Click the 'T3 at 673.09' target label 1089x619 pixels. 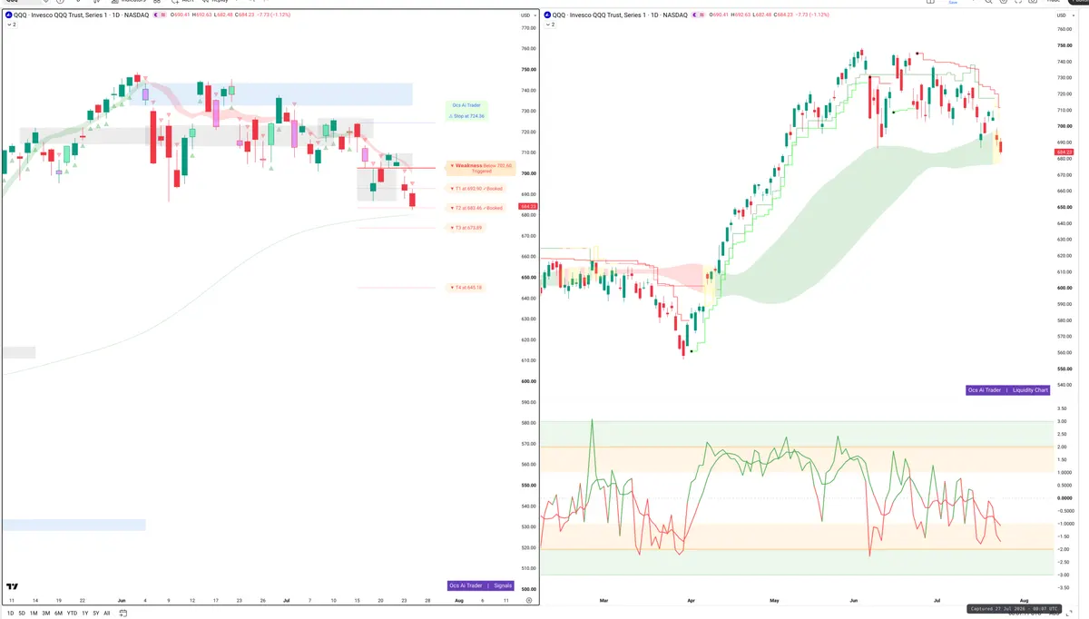(466, 228)
